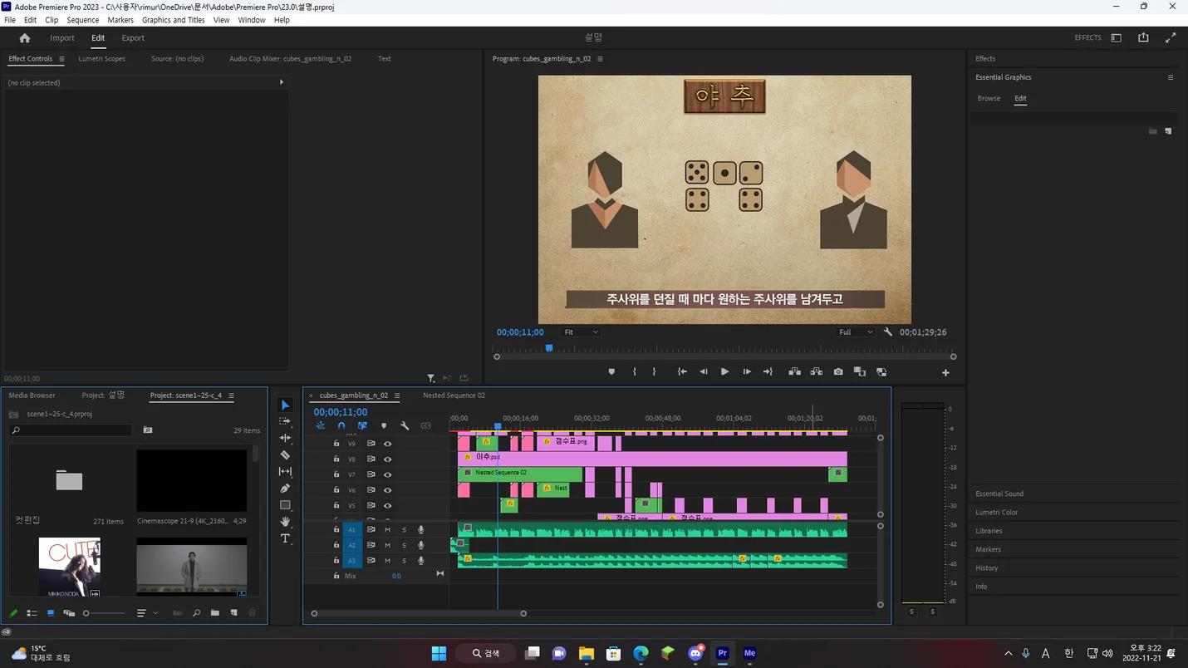Screen dimensions: 1188x668
Task: Adjust thumbnail size slider in Project panel
Action: [x=104, y=613]
